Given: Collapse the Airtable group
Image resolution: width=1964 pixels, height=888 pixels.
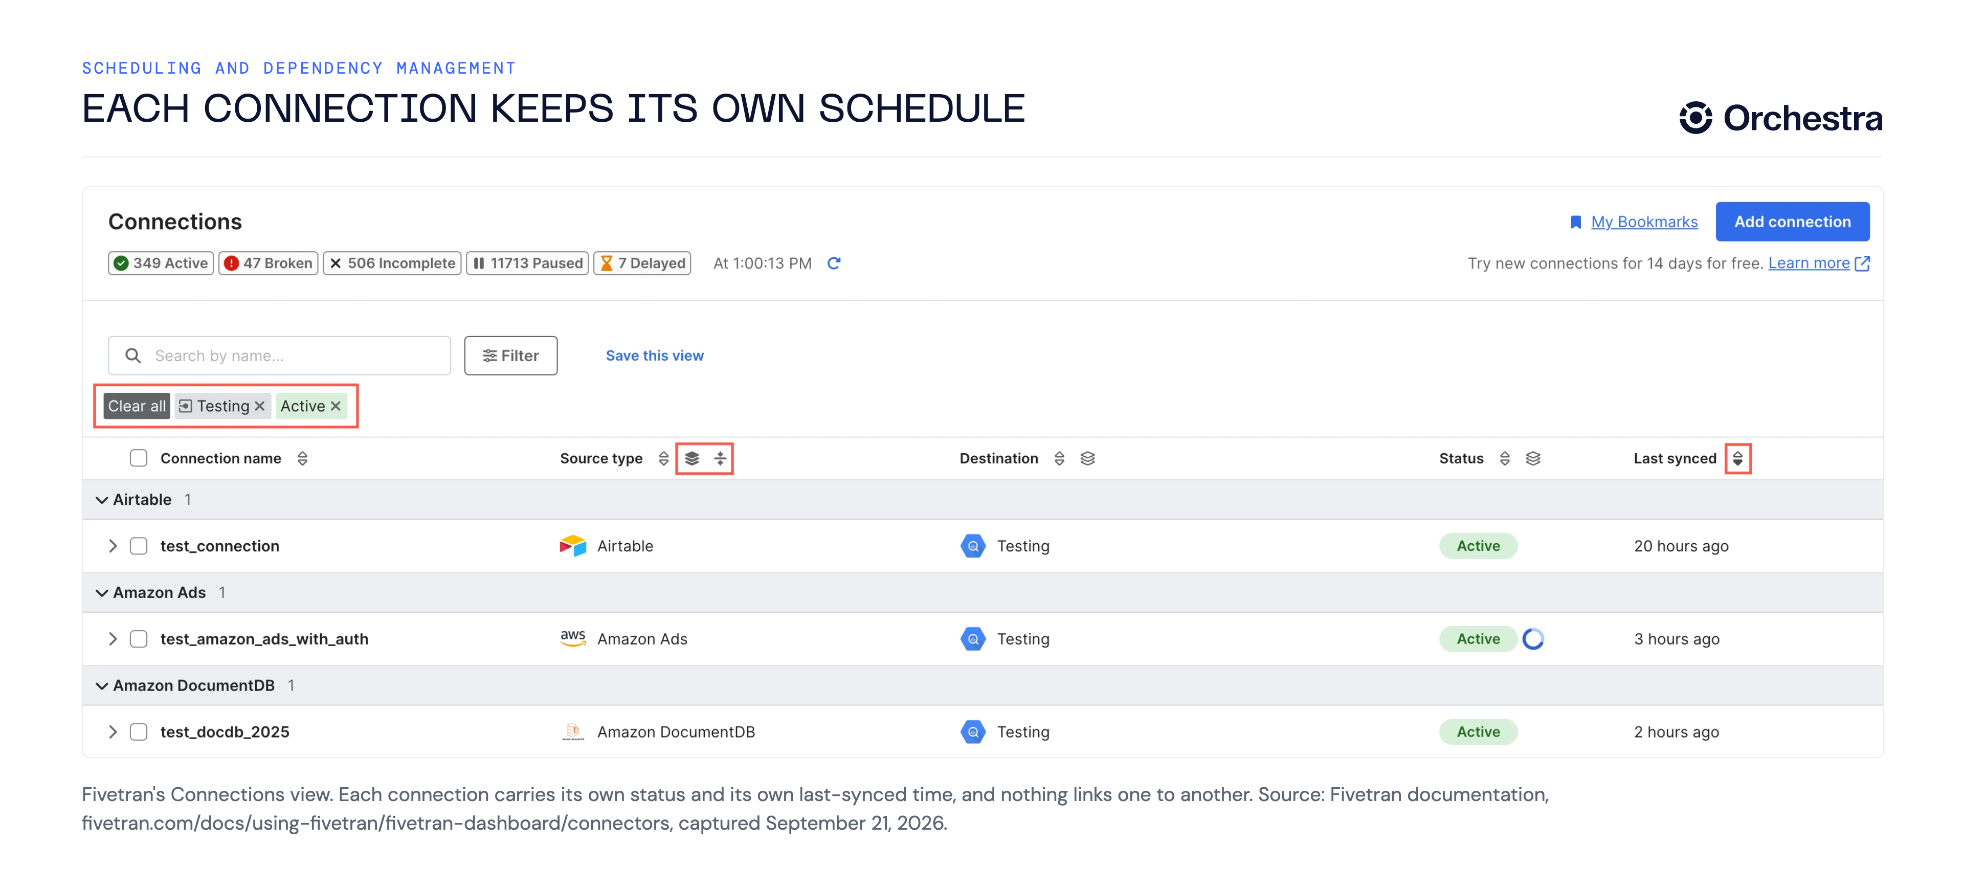Looking at the screenshot, I should coord(101,500).
